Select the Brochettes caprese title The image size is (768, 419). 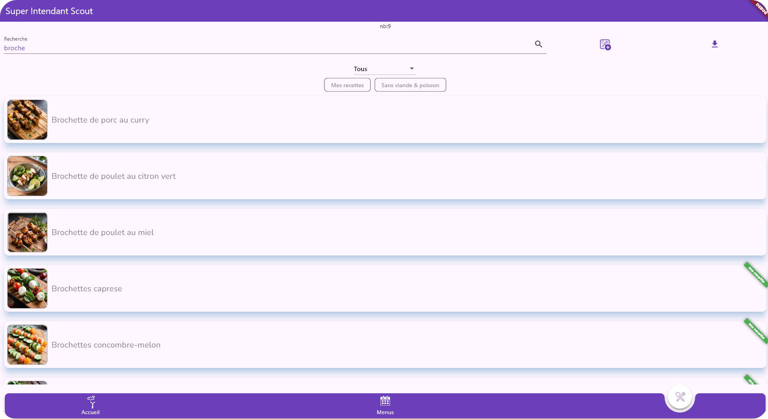(x=87, y=289)
